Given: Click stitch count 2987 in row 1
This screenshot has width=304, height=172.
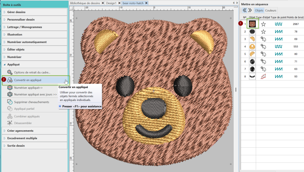Looking at the screenshot, I should (x=296, y=24).
